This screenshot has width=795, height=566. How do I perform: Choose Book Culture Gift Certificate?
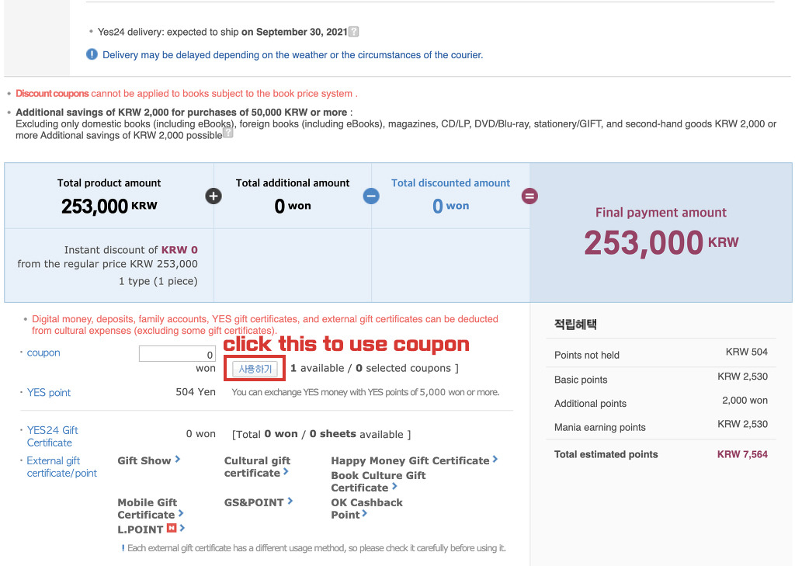point(378,481)
